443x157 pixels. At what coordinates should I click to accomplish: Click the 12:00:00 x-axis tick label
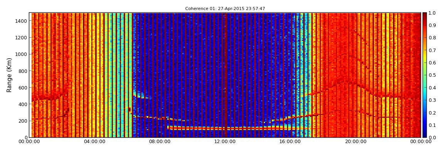tap(225, 142)
